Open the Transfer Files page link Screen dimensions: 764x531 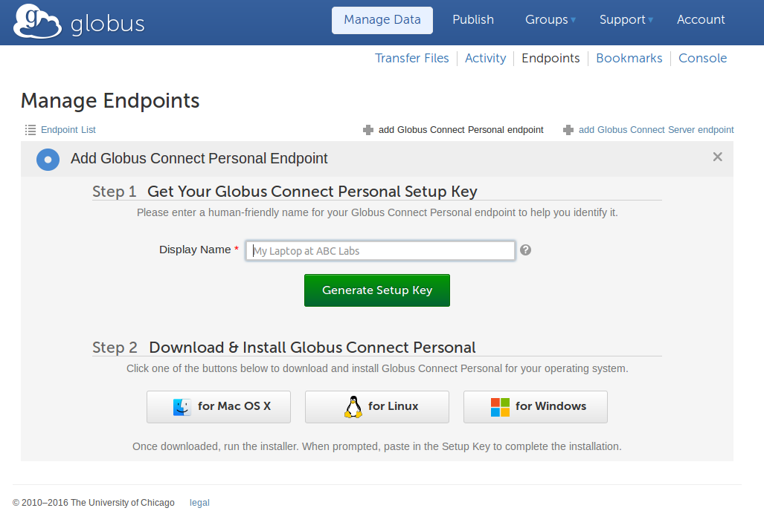coord(412,59)
